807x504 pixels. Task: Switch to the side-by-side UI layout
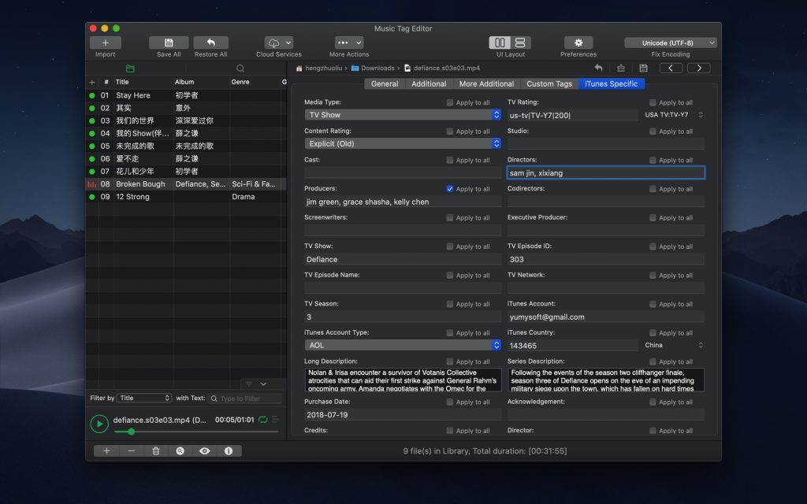coord(500,43)
